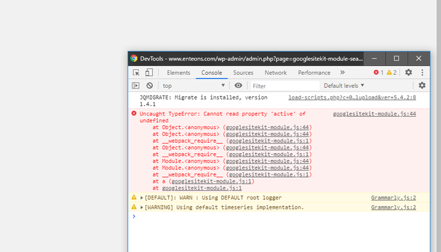
Task: Open the top JavaScript context dropdown
Action: (x=194, y=86)
